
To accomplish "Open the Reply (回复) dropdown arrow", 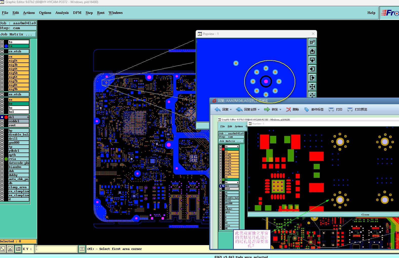I will pos(231,110).
